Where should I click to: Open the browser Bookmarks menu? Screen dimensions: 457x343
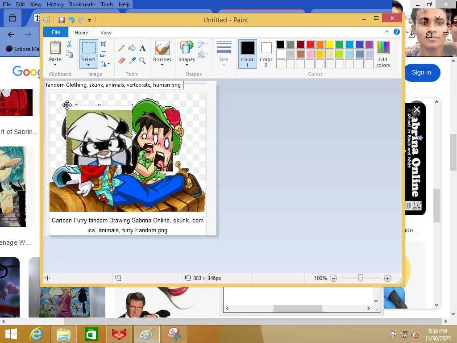pyautogui.click(x=82, y=4)
